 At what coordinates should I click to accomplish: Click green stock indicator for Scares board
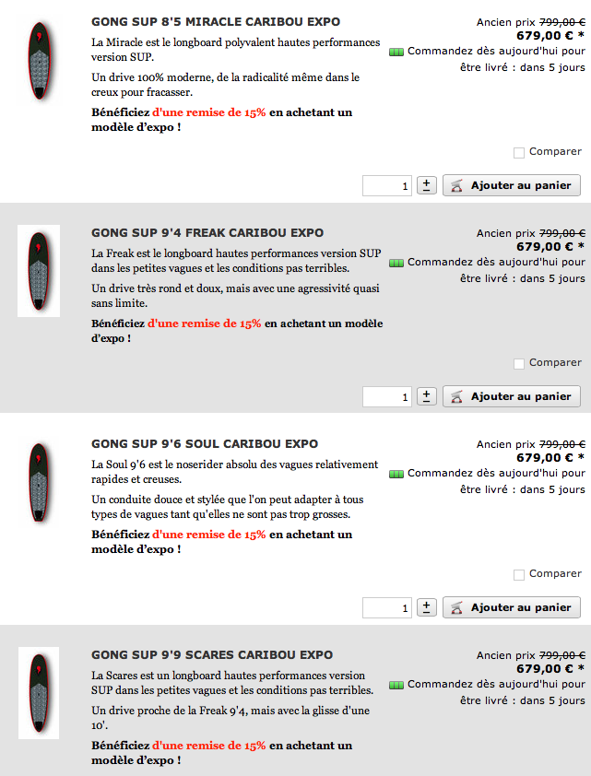pyautogui.click(x=396, y=685)
